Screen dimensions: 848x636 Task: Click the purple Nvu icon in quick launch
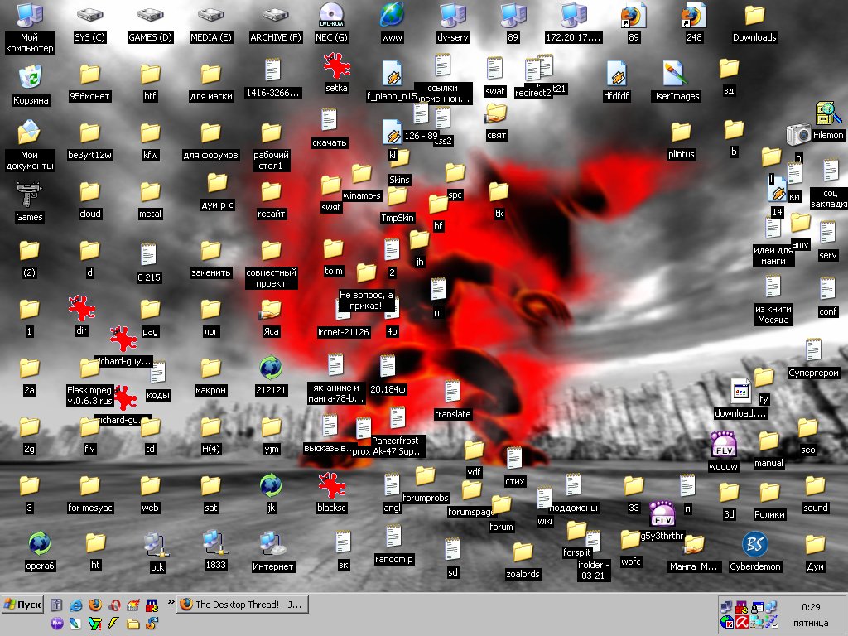pos(57,624)
